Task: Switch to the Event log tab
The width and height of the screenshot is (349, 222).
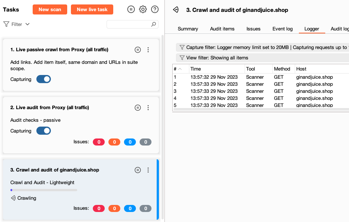Action: [283, 29]
